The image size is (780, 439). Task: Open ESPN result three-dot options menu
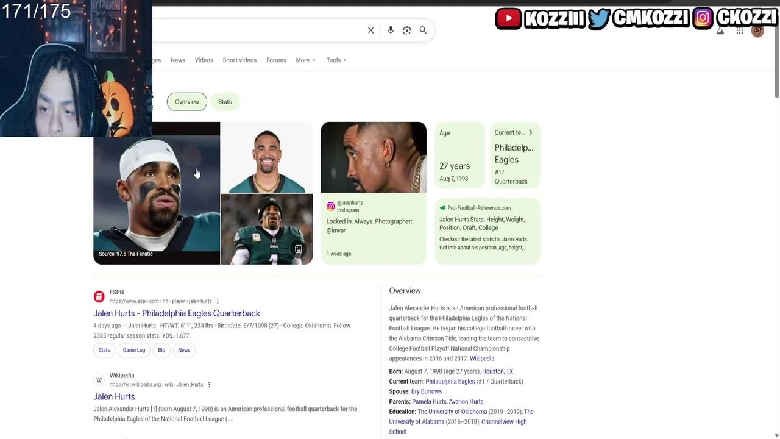[x=218, y=301]
